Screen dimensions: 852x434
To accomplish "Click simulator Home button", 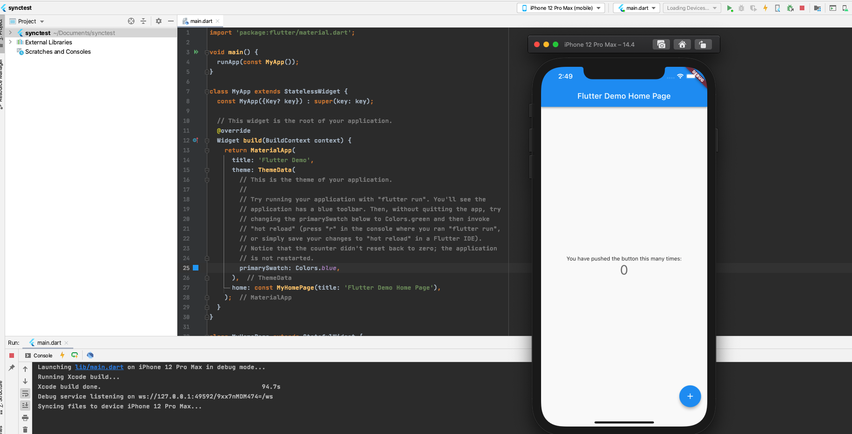I will [682, 44].
